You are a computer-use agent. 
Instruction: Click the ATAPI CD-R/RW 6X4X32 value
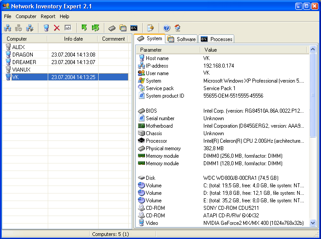click(231, 216)
